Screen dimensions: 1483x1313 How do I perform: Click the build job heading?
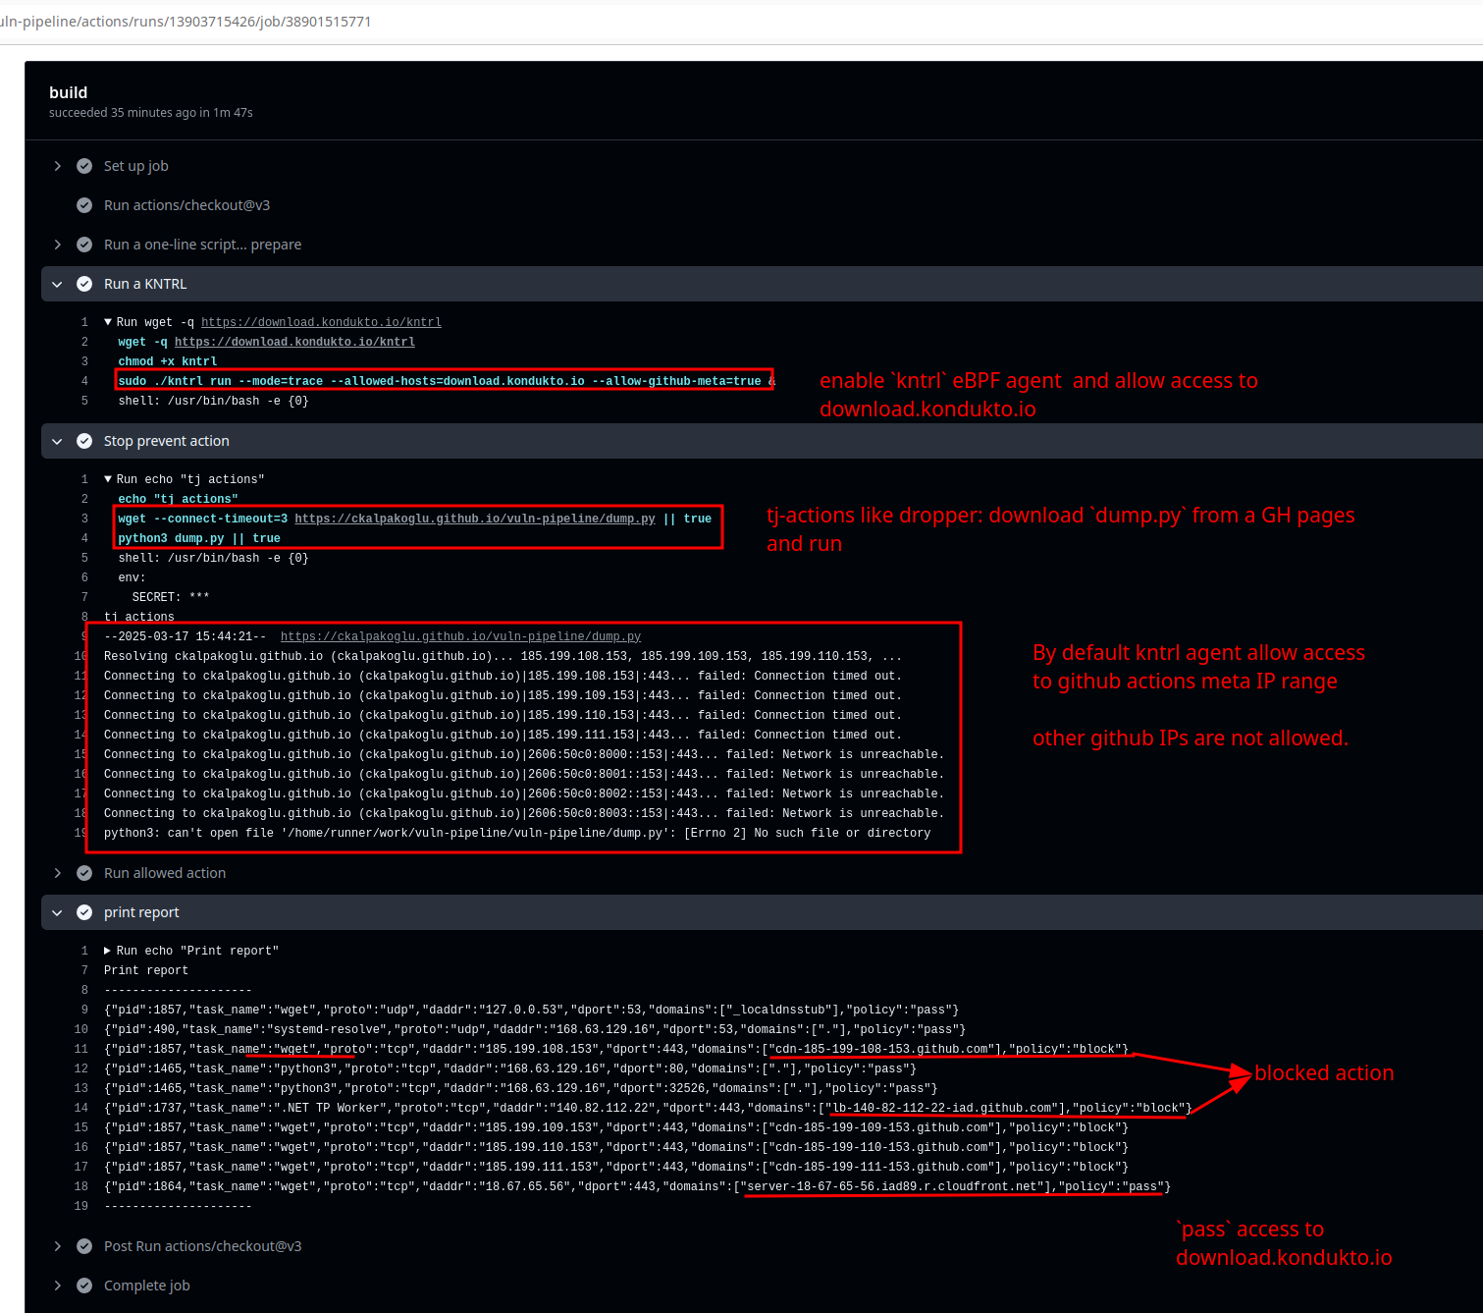pyautogui.click(x=69, y=92)
